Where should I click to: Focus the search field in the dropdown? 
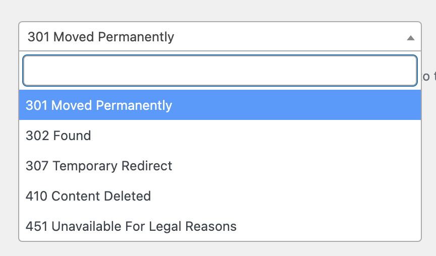click(x=220, y=71)
